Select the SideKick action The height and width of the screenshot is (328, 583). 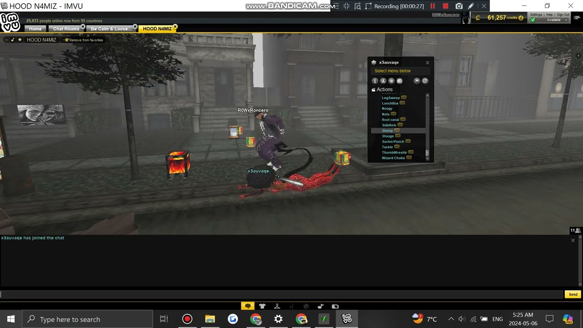(389, 125)
